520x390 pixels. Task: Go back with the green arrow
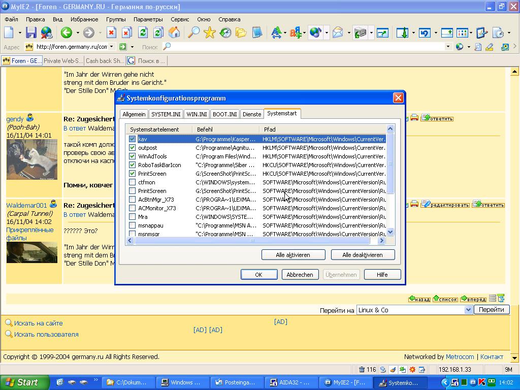(x=67, y=32)
